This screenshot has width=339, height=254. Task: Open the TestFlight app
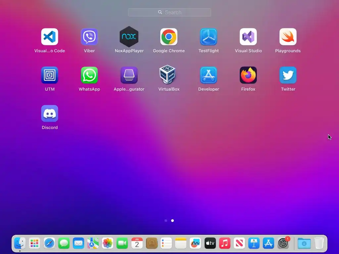point(209,37)
